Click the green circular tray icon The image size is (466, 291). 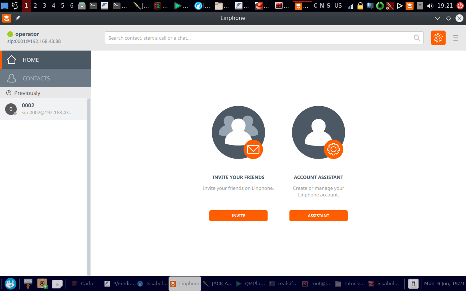[x=380, y=6]
